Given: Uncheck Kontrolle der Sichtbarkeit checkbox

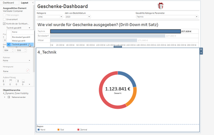Looking at the screenshot, I should click(4, 24).
